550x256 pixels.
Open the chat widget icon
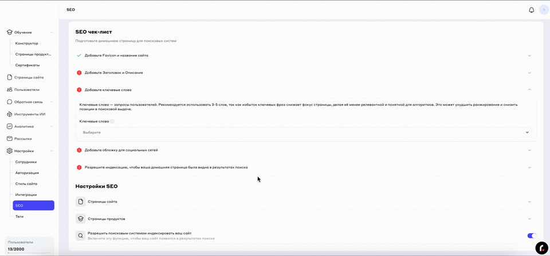pos(541,247)
